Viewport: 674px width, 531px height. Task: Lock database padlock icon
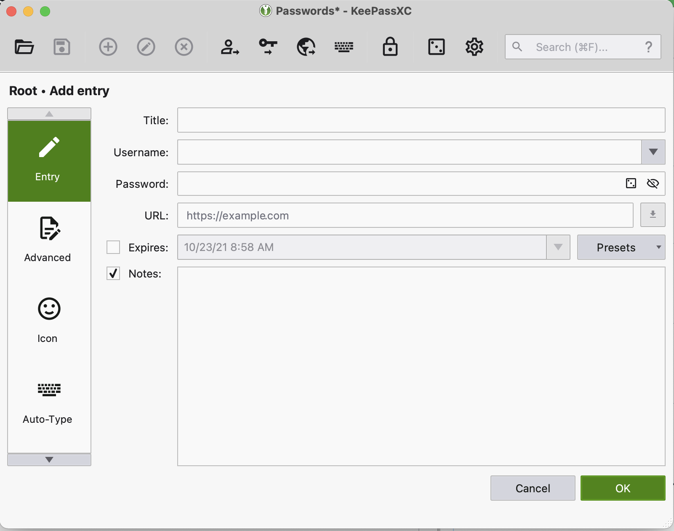tap(390, 47)
